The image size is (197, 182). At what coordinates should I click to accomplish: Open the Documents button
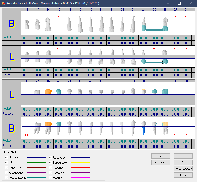(161, 162)
